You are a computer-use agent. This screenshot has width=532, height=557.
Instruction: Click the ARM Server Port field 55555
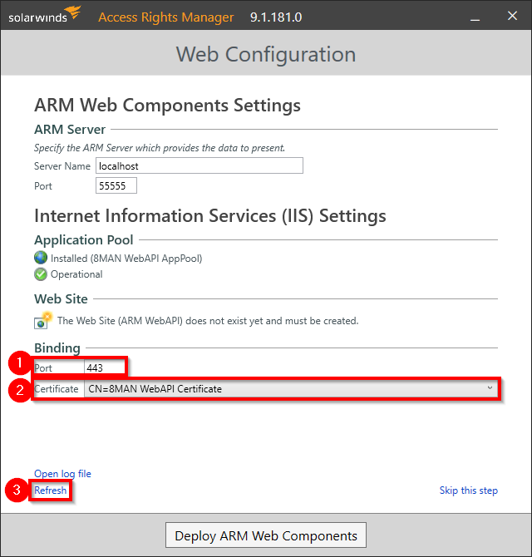click(x=116, y=185)
